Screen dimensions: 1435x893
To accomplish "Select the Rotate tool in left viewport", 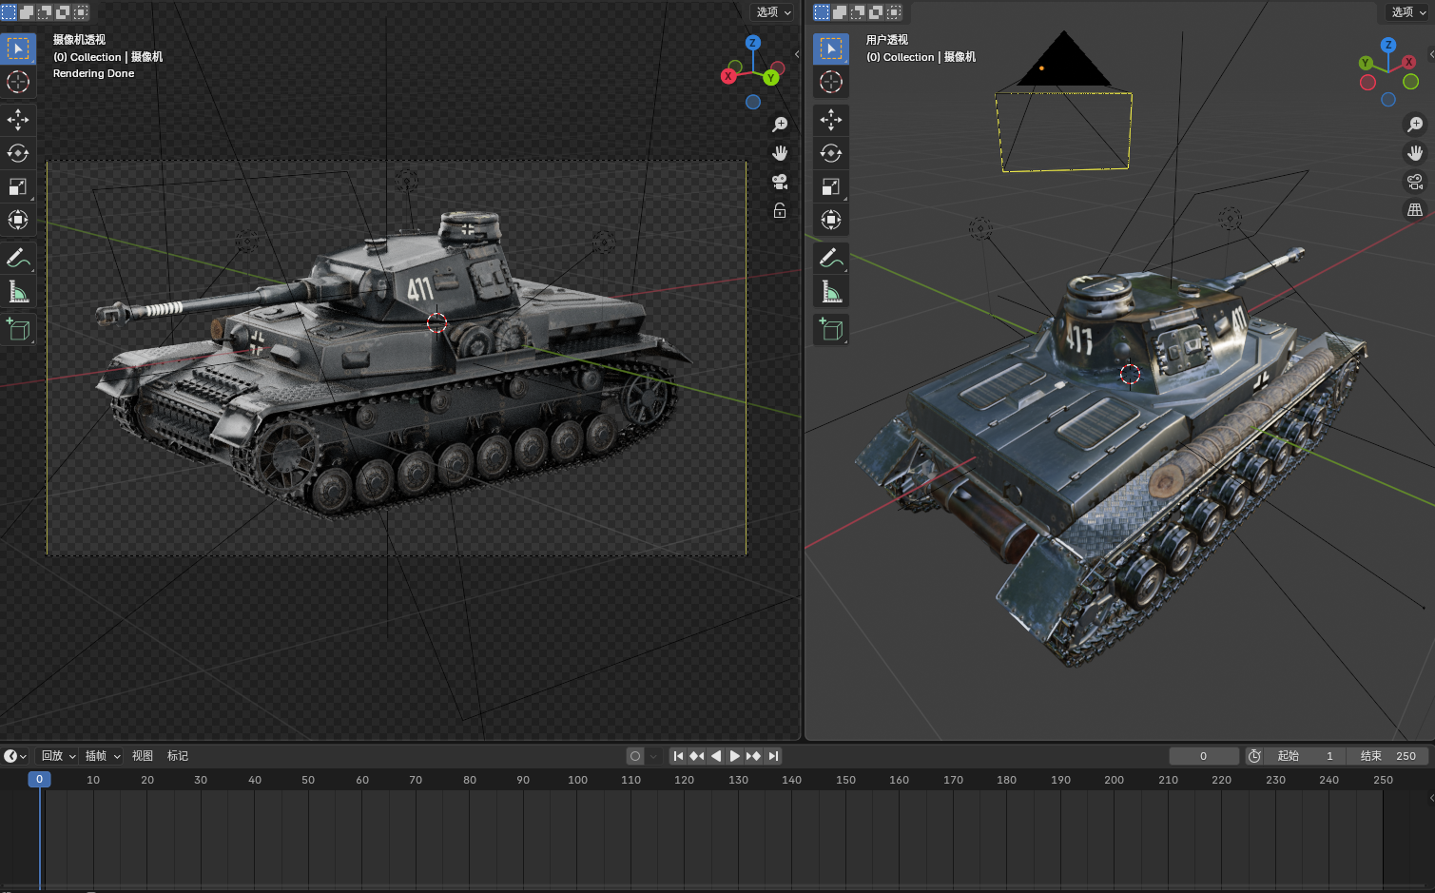I will [x=18, y=153].
